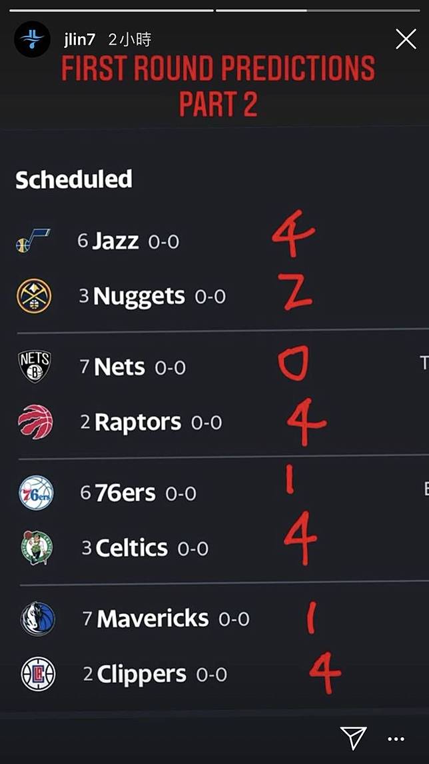Open the jlin7 username link
Image resolution: width=429 pixels, height=764 pixels.
pyautogui.click(x=79, y=40)
